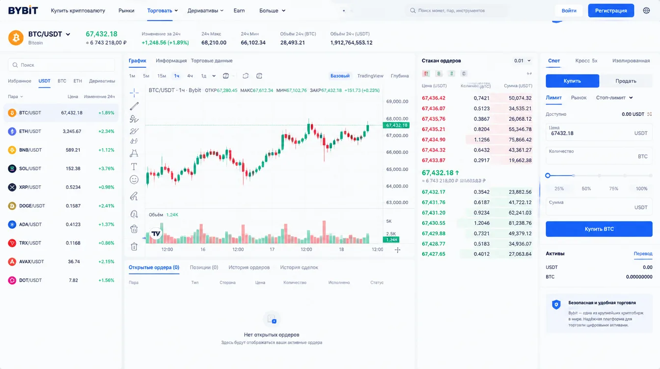The height and width of the screenshot is (369, 660).
Task: Click the Регистрация button
Action: pyautogui.click(x=611, y=10)
